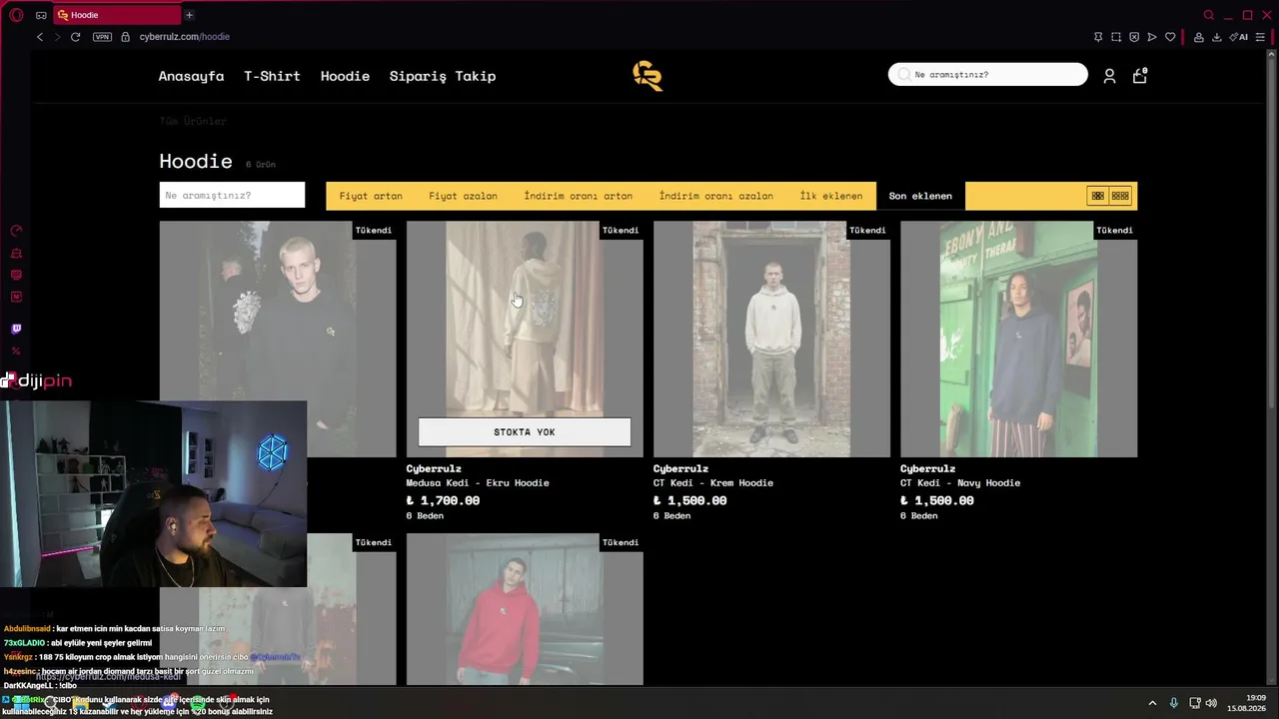Open the GX Cleaner sidebar icon

coord(16,253)
